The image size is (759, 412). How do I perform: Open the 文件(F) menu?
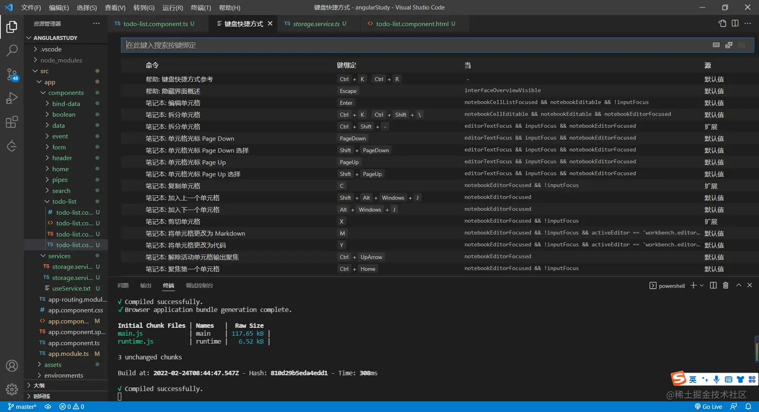[x=31, y=8]
